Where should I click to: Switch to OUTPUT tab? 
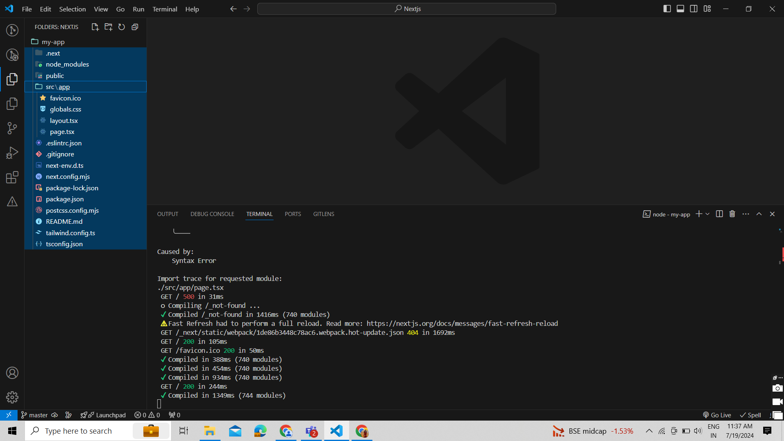point(167,214)
